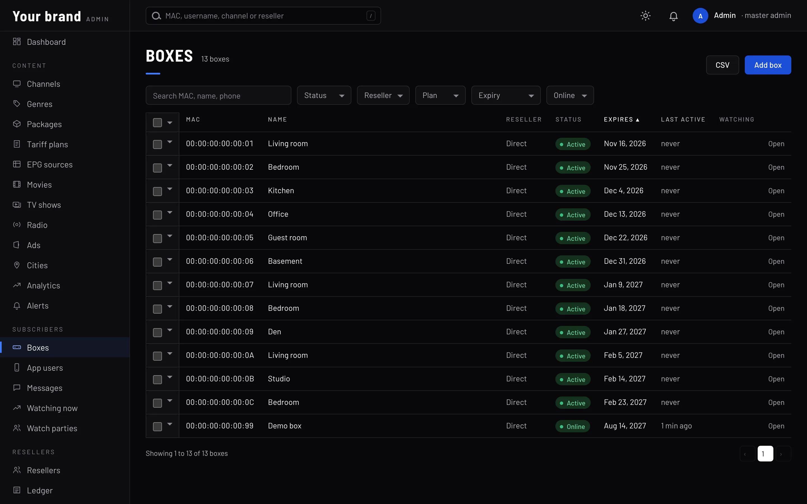The width and height of the screenshot is (807, 504).
Task: Click the Dashboard grid icon
Action: coord(17,42)
